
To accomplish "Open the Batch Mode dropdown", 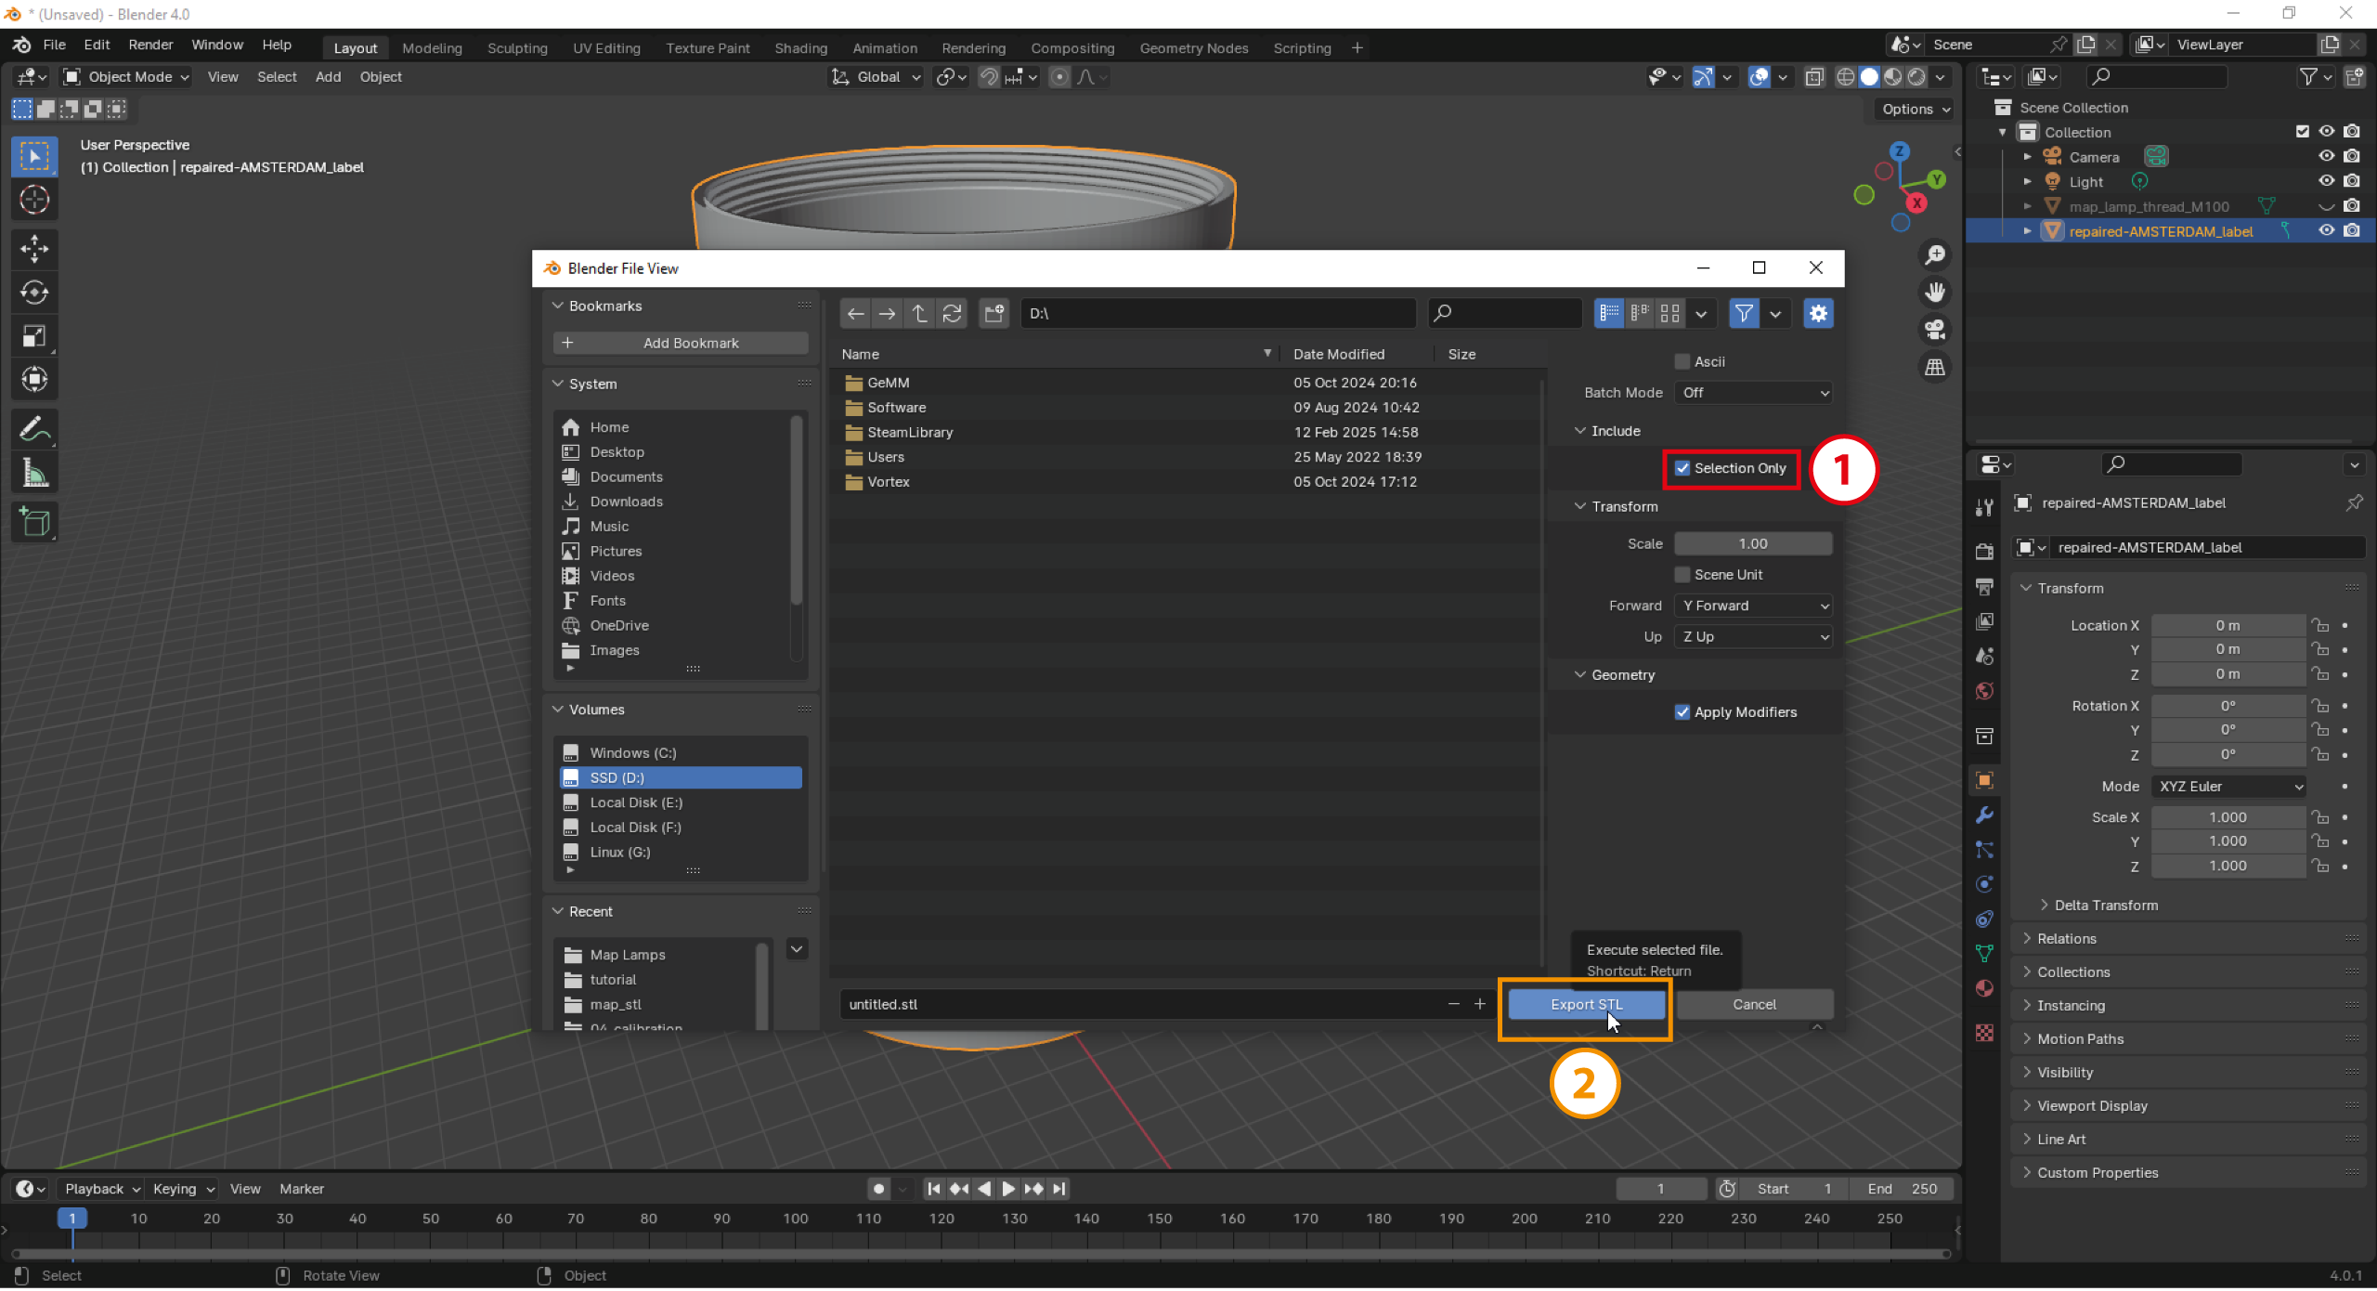I will 1753,393.
